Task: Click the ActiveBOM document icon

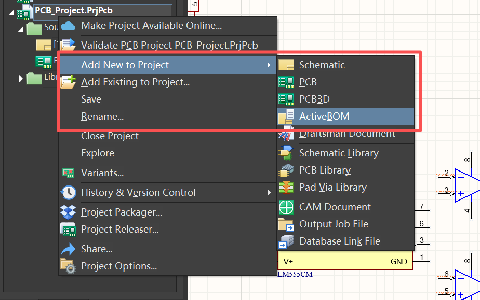Action: pyautogui.click(x=286, y=116)
